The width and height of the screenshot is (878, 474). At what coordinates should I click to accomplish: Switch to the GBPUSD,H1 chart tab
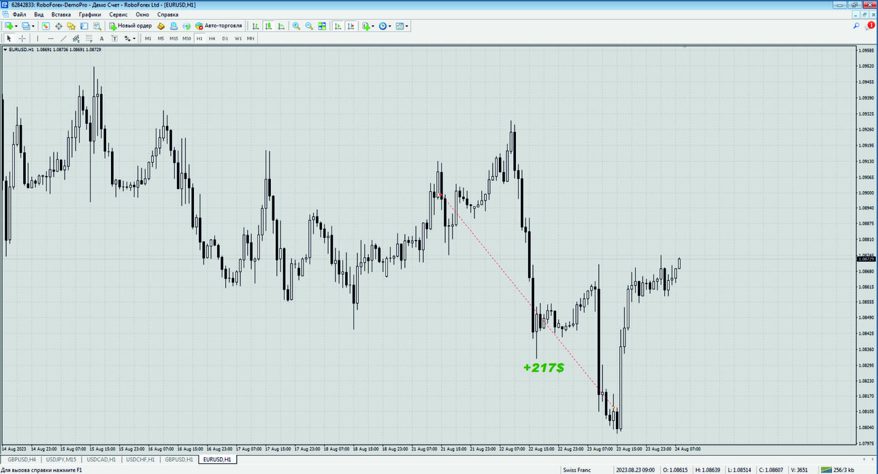[180, 460]
